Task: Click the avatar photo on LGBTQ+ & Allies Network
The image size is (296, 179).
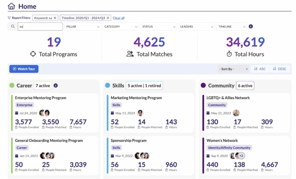Action: coord(236,113)
